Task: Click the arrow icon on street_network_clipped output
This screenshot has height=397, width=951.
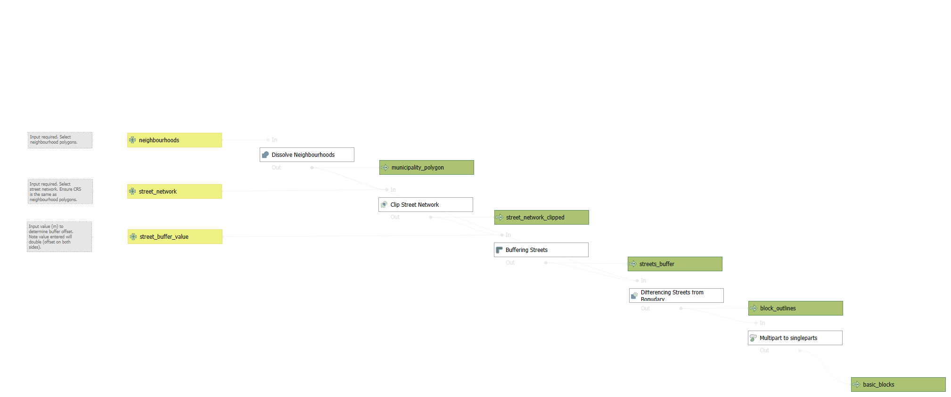Action: [500, 217]
